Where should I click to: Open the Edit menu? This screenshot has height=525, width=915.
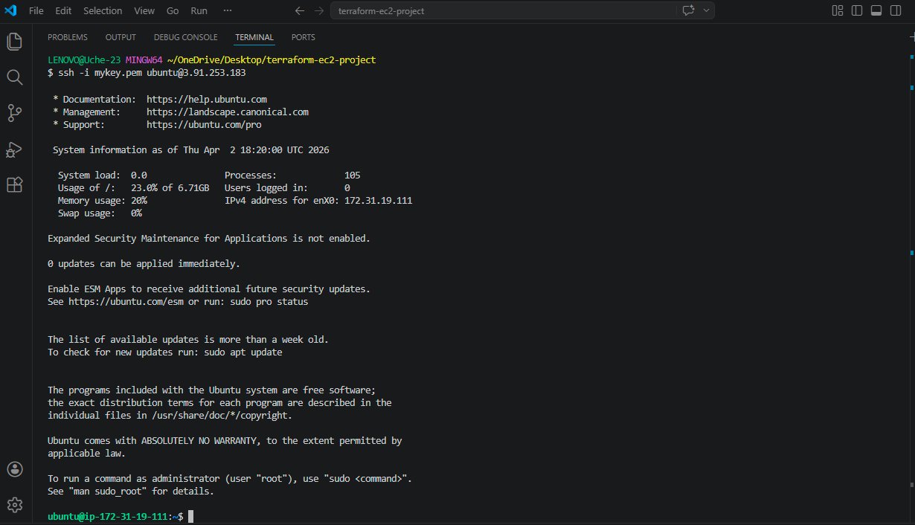(x=63, y=10)
